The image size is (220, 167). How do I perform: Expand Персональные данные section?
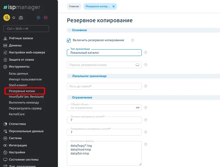(26, 131)
